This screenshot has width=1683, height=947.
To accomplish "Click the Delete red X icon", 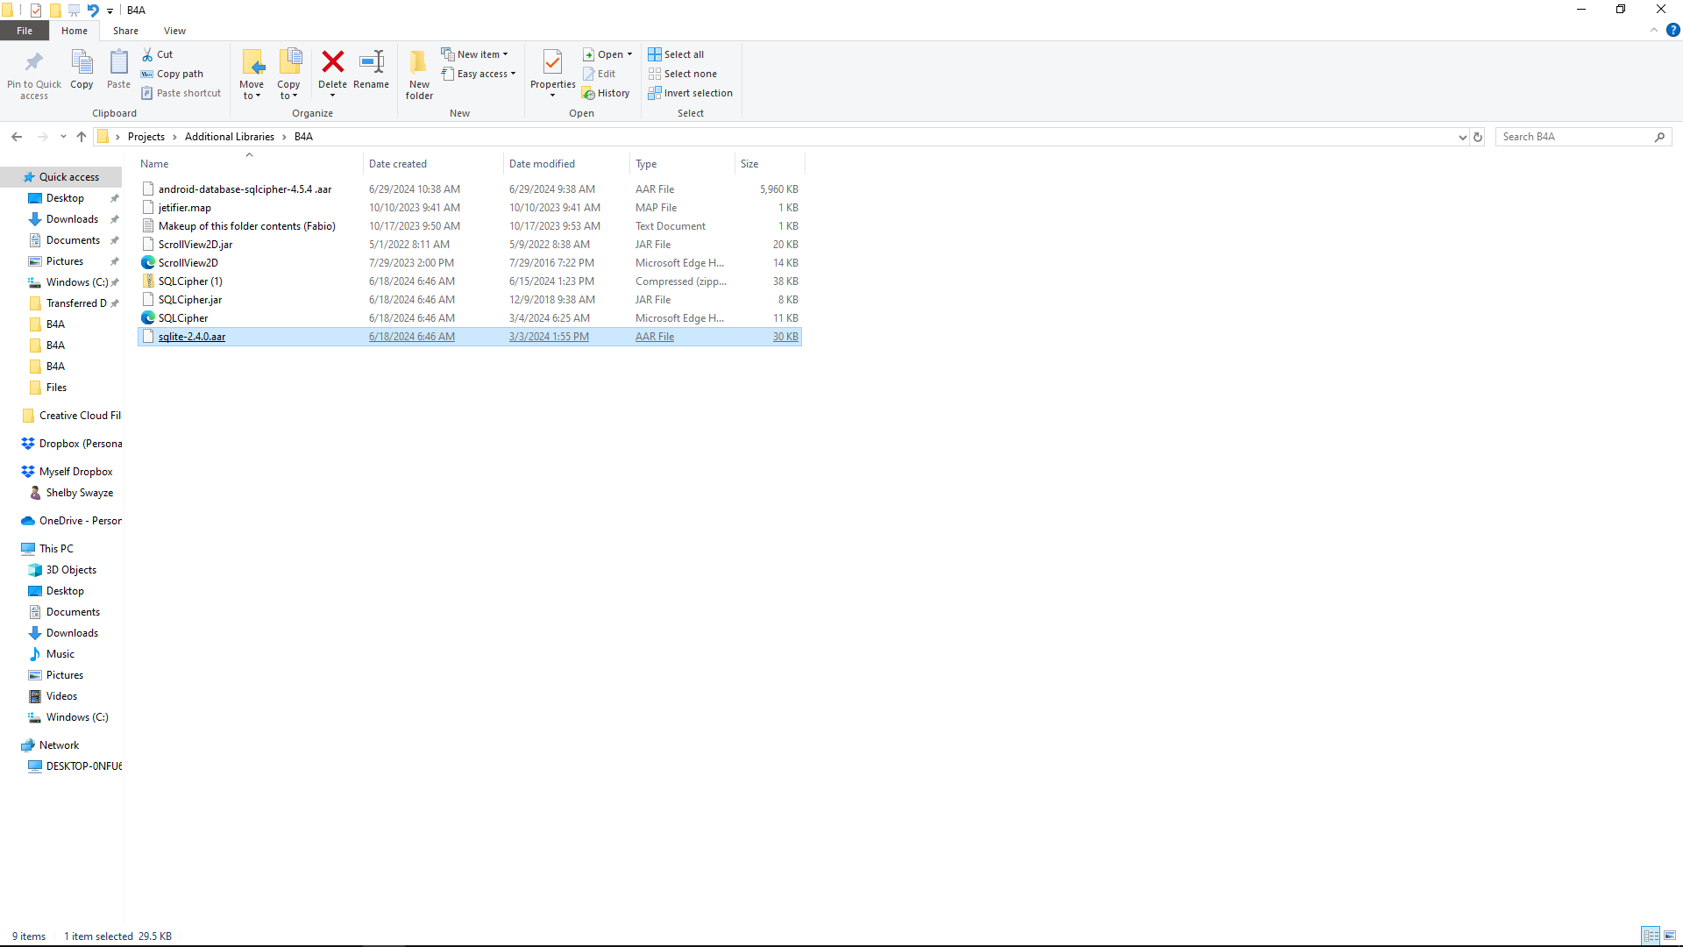I will click(332, 62).
